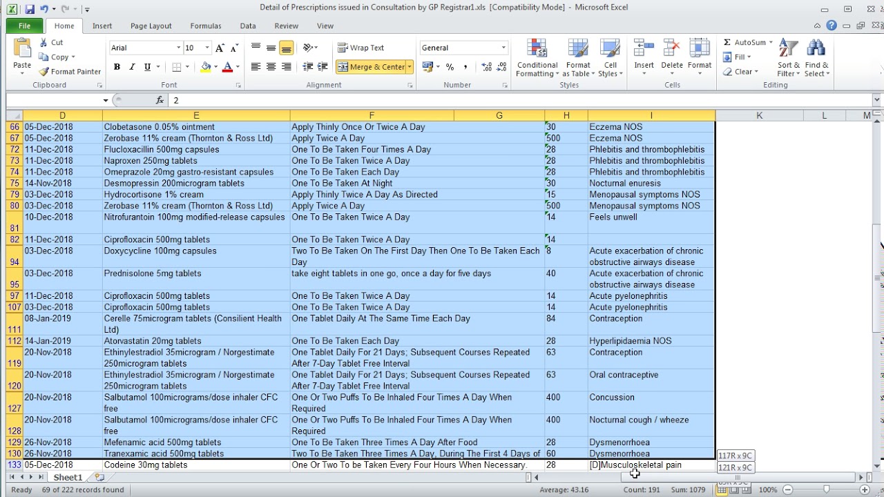
Task: Click the Copy button
Action: pos(57,57)
